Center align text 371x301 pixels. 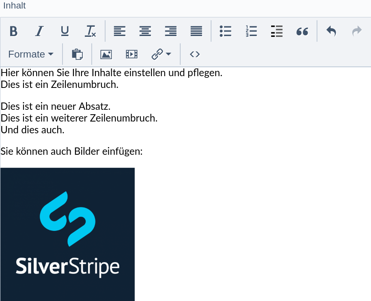pyautogui.click(x=145, y=31)
